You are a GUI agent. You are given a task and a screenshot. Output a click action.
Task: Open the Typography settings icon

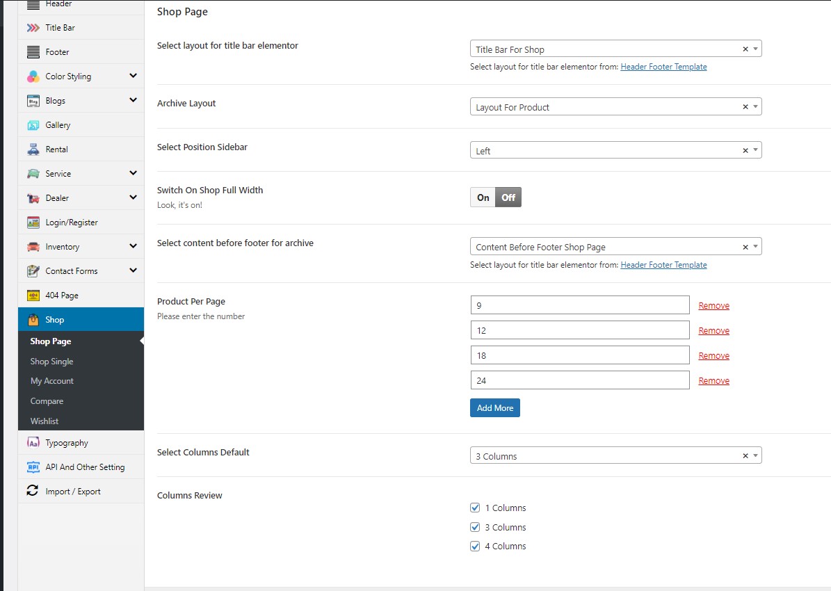[x=33, y=443]
